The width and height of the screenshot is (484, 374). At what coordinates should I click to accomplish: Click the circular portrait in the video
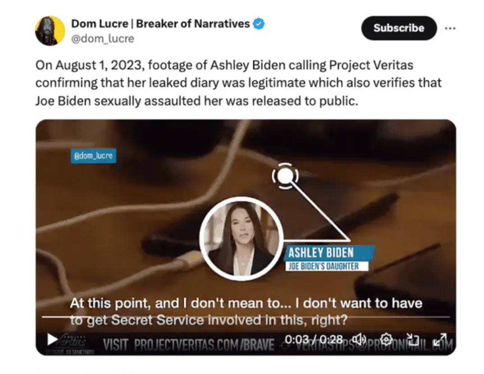tap(242, 238)
